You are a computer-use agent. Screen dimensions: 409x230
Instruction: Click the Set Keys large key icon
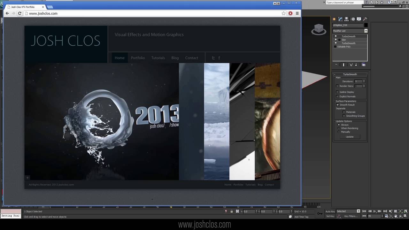pos(320,213)
